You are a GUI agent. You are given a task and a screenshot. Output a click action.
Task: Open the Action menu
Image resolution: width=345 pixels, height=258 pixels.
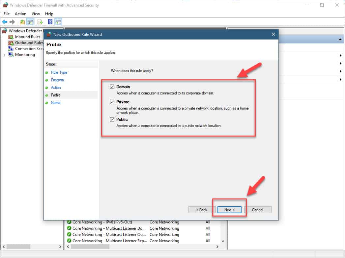[x=20, y=13]
